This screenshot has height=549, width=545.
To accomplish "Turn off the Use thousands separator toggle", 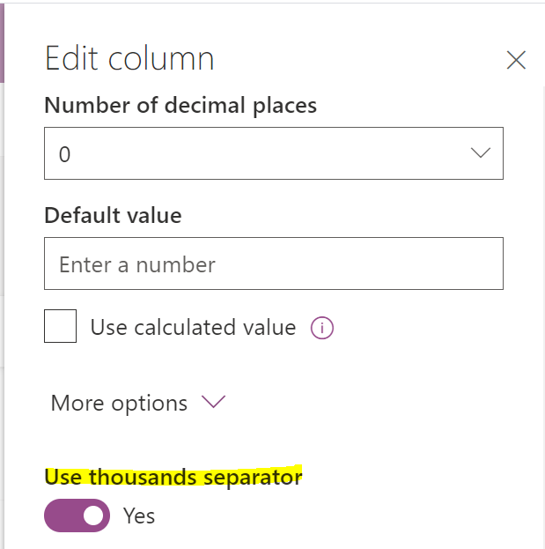I will click(77, 516).
